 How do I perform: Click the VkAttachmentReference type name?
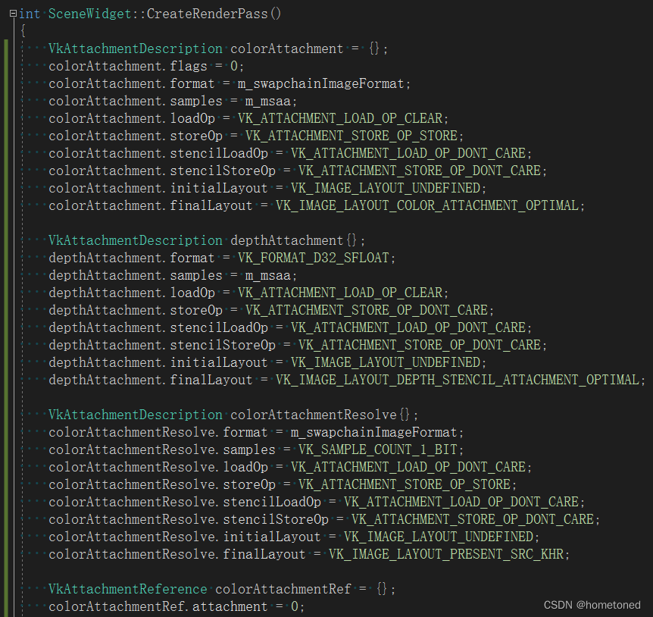[127, 588]
